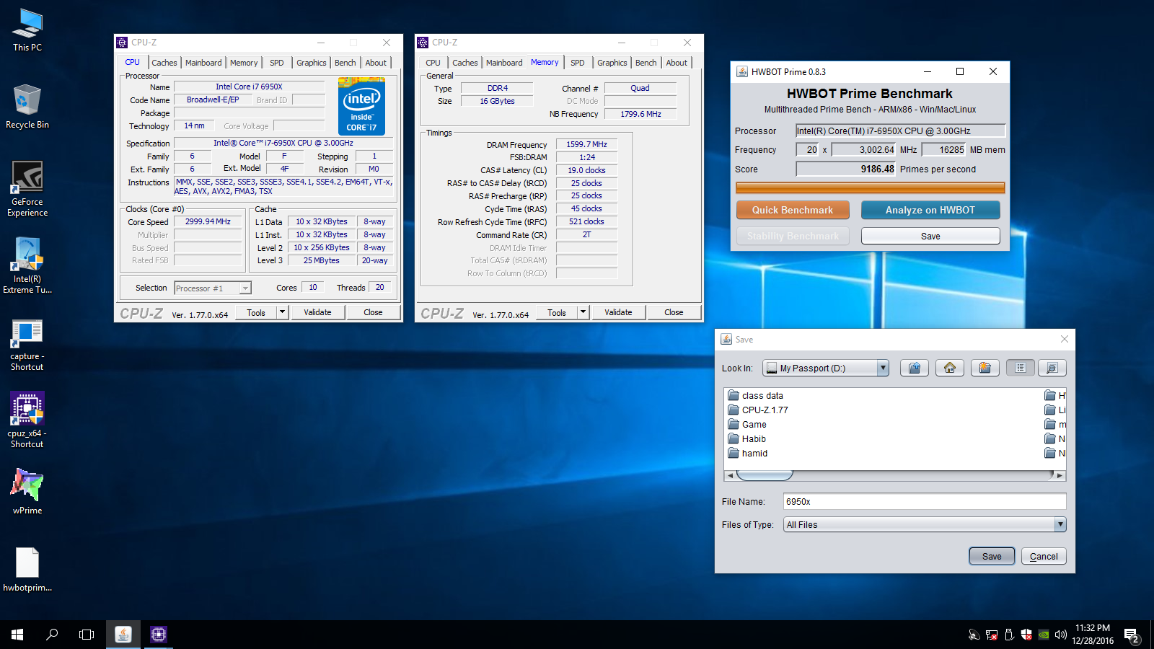Click the Processor name field in HWBOT

(x=900, y=131)
